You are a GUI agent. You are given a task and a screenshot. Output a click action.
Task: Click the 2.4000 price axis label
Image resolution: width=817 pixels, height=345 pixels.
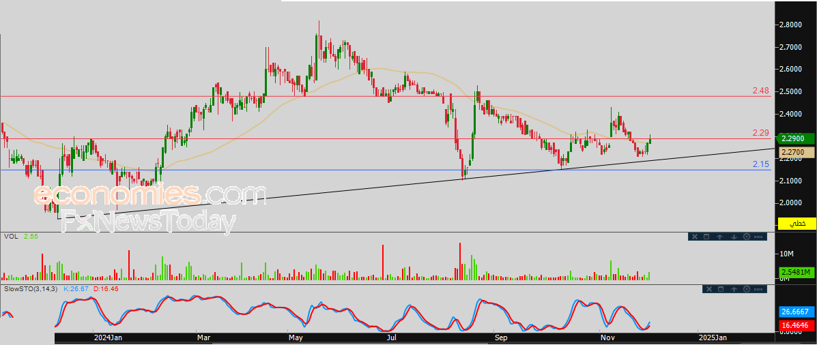pyautogui.click(x=790, y=113)
